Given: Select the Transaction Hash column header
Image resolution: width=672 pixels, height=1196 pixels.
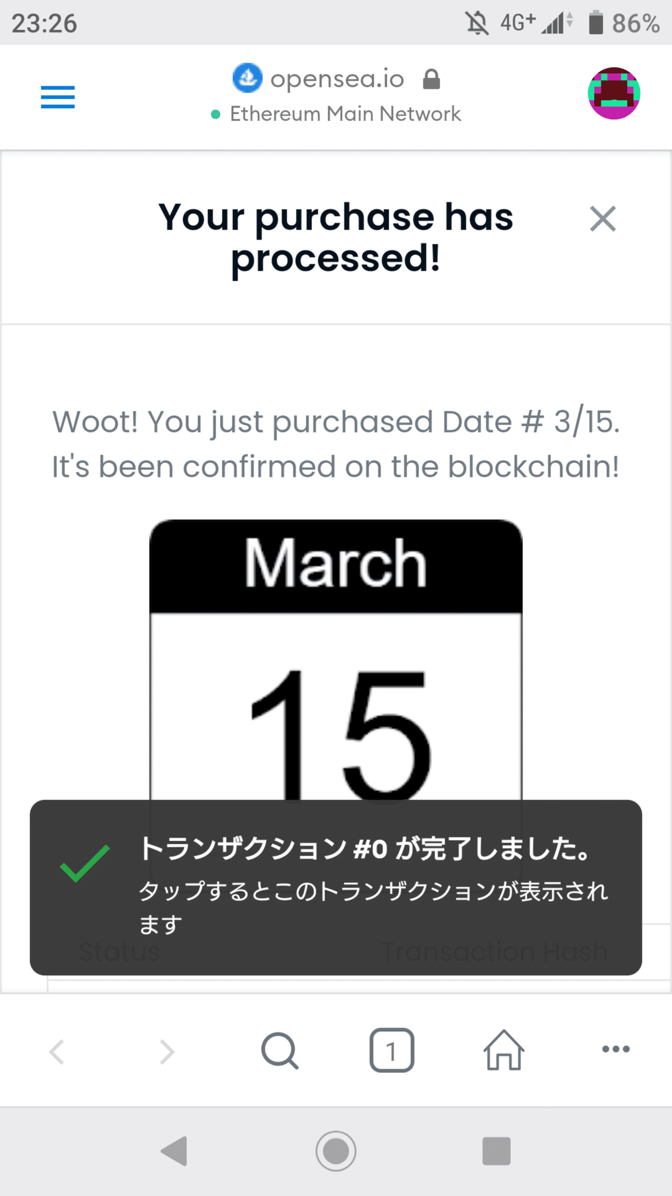Looking at the screenshot, I should point(495,951).
